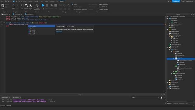
Task: Select typeof autocomplete suggestion
Action: [x=41, y=34]
